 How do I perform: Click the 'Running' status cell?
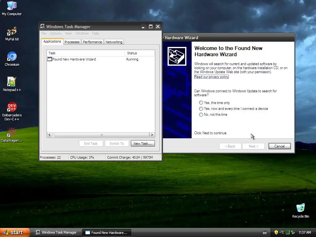132,59
